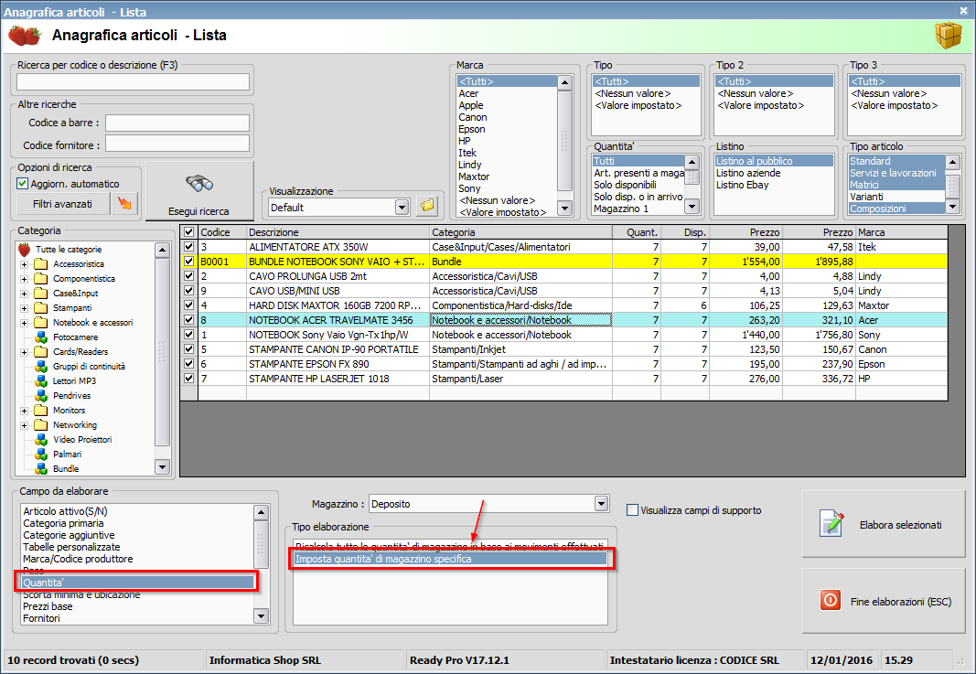976x674 pixels.
Task: Expand the Networking category node
Action: point(25,425)
